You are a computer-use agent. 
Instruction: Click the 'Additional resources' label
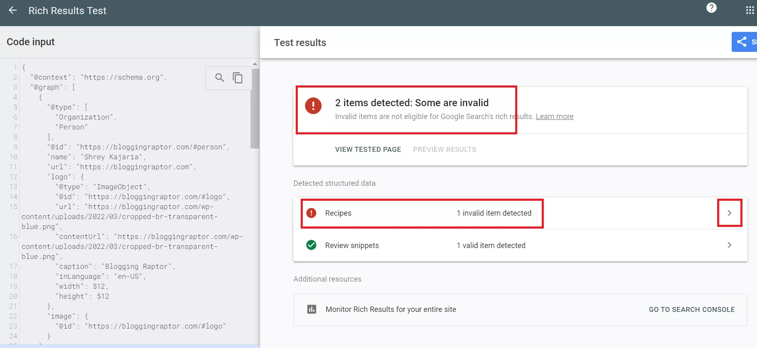327,279
